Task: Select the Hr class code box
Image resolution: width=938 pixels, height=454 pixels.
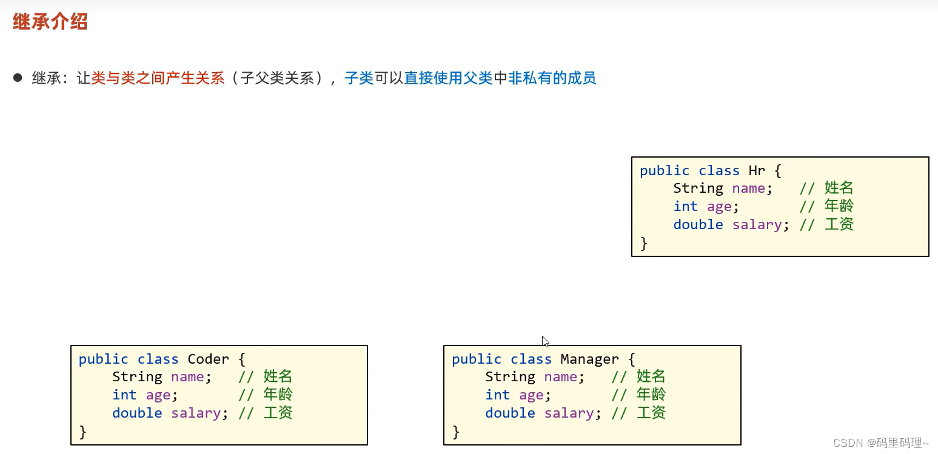Action: coord(780,206)
